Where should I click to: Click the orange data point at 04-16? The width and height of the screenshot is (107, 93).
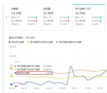point(11,68)
